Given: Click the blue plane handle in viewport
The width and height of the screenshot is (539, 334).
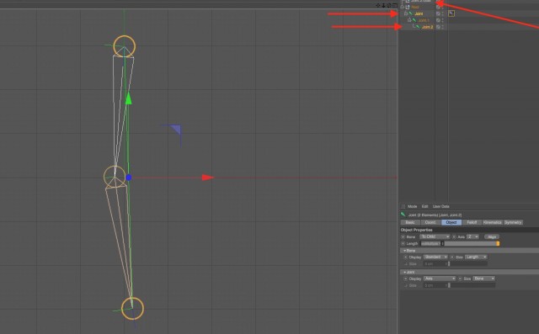Looking at the screenshot, I should (176, 130).
